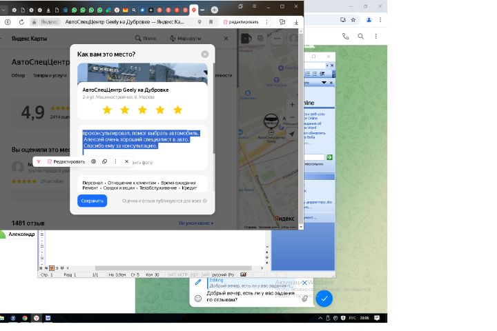Click the translate icon in selection toolbar
The height and width of the screenshot is (331, 497).
point(93,161)
